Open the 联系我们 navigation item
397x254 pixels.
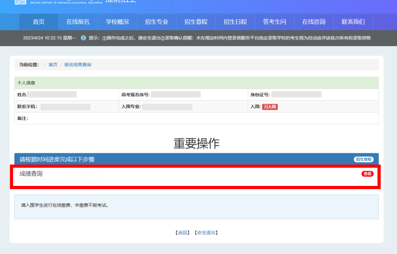tap(353, 22)
